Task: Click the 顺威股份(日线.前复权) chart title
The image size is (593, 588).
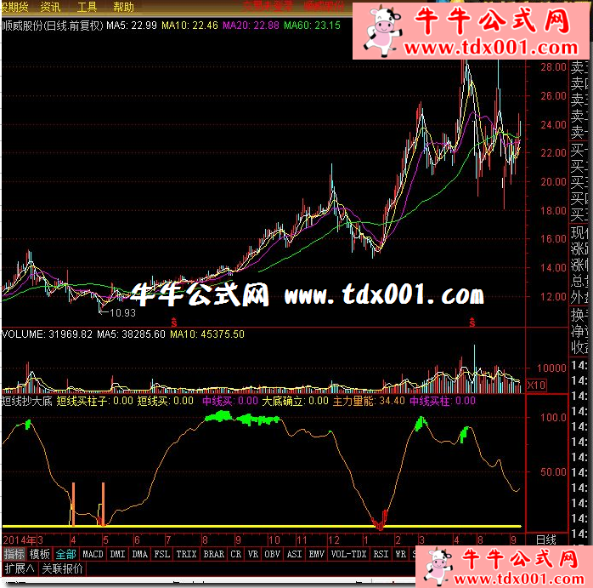Action: 53,26
